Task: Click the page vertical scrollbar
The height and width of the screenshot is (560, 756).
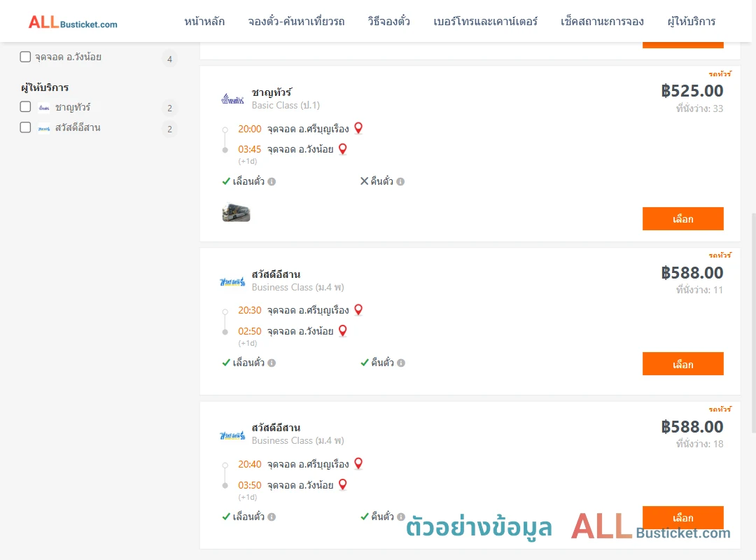Action: pyautogui.click(x=753, y=322)
